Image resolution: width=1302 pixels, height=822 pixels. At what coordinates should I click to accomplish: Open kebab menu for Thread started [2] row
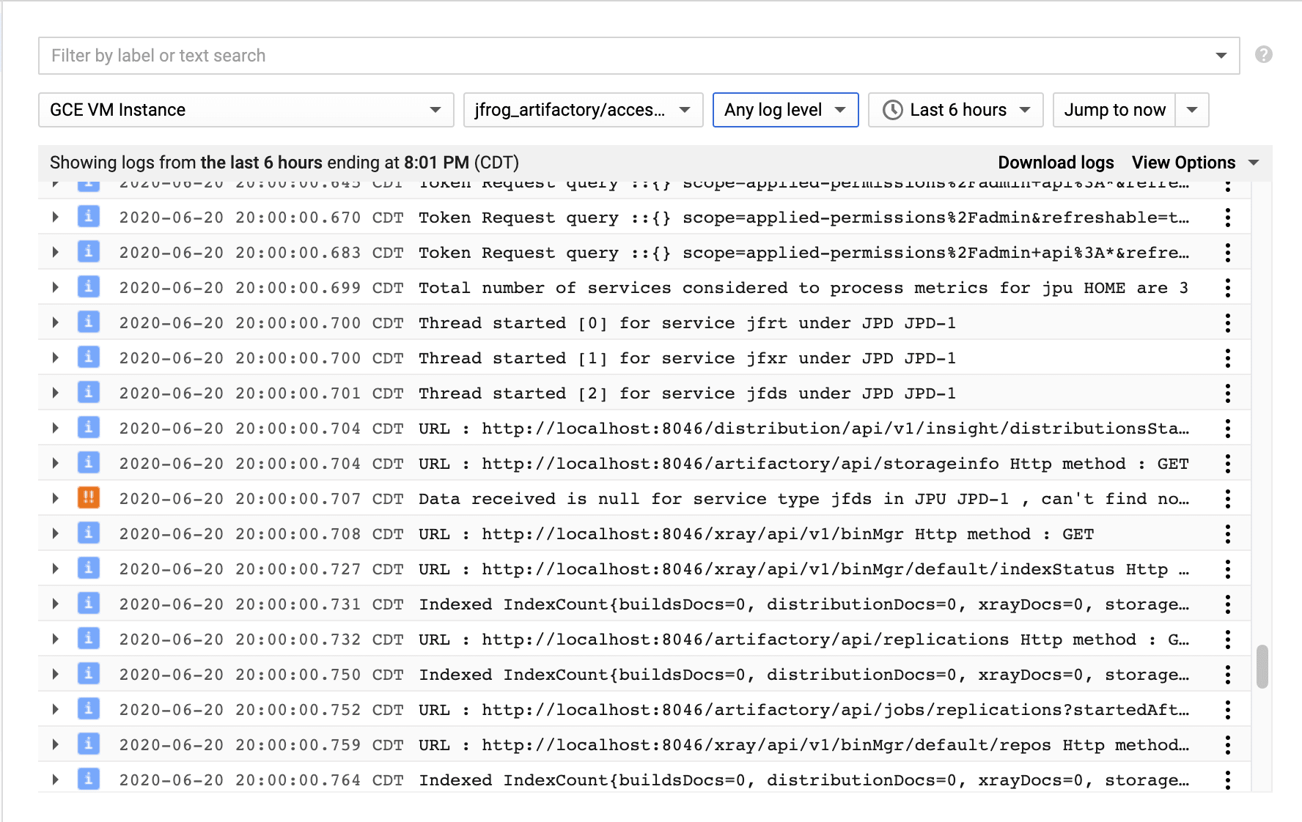click(x=1227, y=393)
